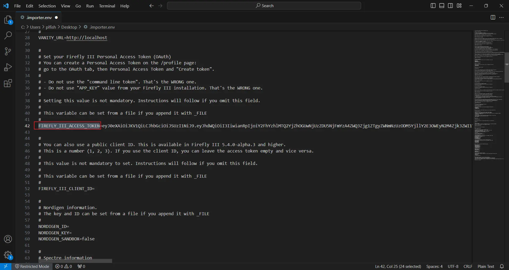Open the Extensions view

8,83
